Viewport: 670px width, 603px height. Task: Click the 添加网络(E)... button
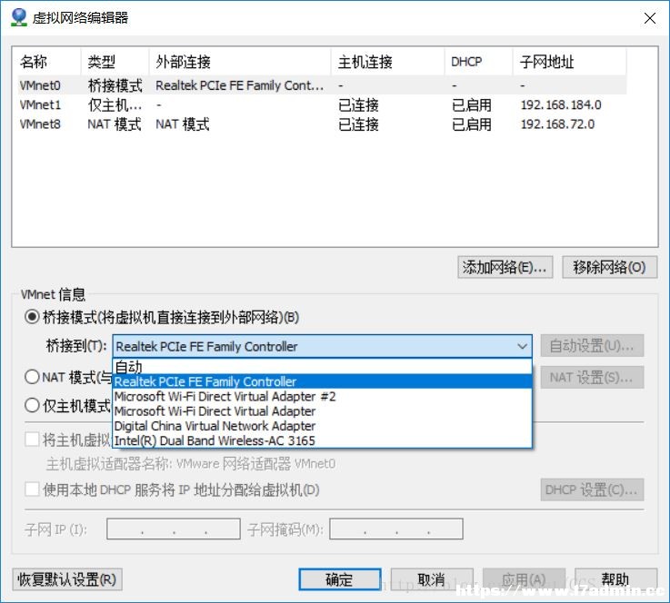point(505,267)
